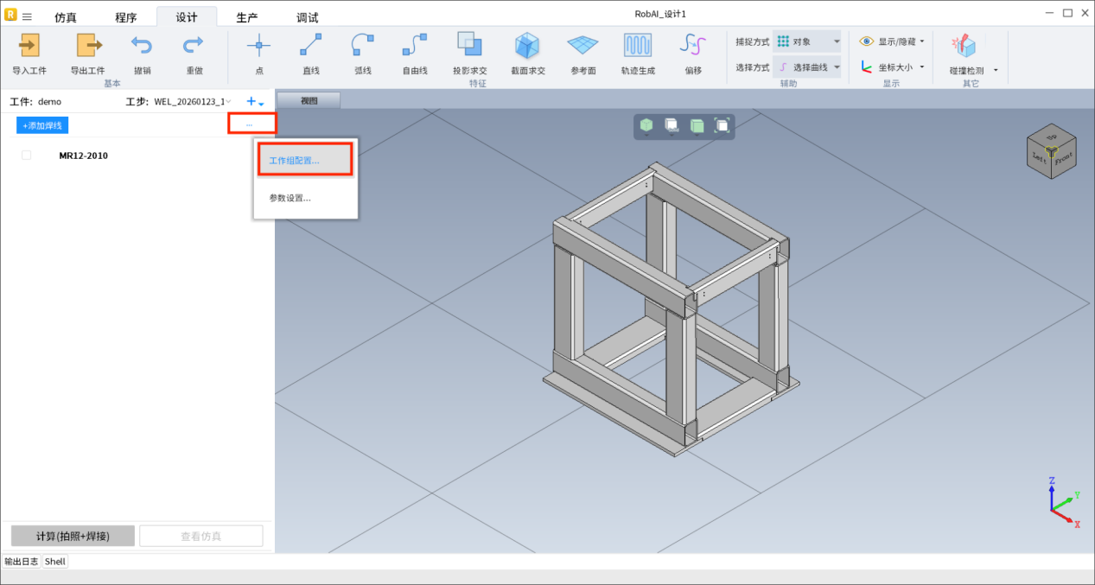Click the 轨迹生成 trajectory generation icon

click(x=638, y=47)
